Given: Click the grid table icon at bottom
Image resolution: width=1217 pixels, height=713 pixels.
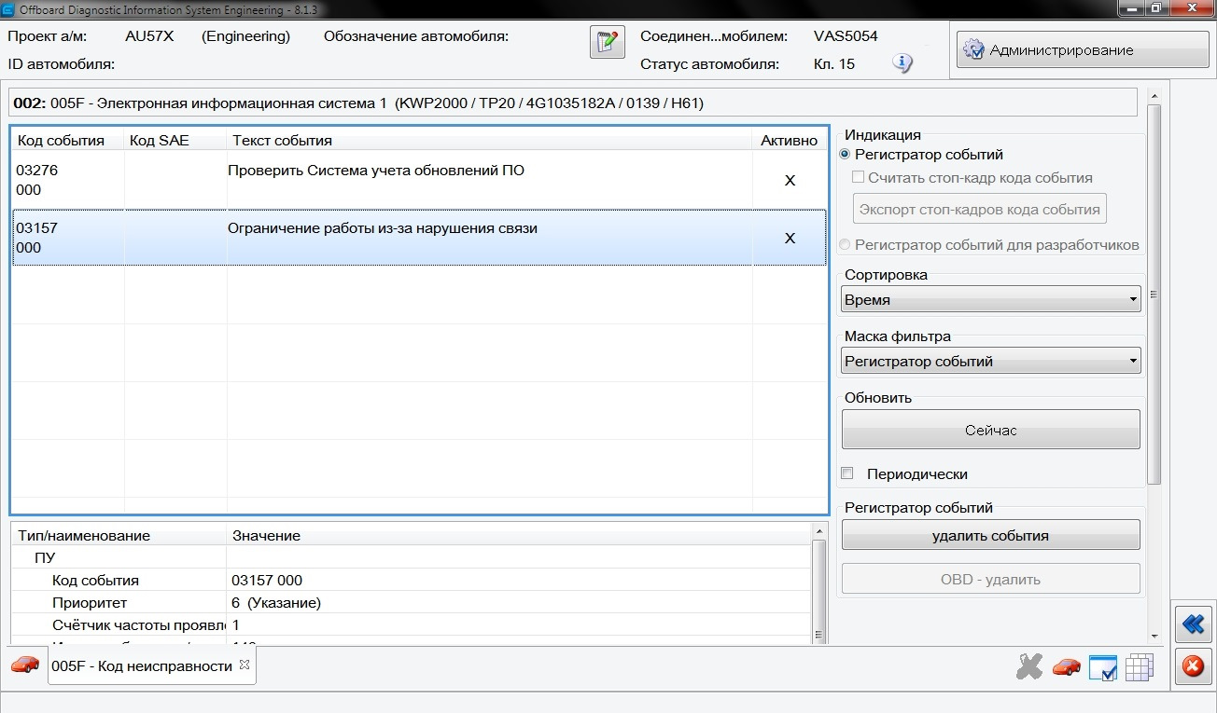Looking at the screenshot, I should click(1140, 667).
